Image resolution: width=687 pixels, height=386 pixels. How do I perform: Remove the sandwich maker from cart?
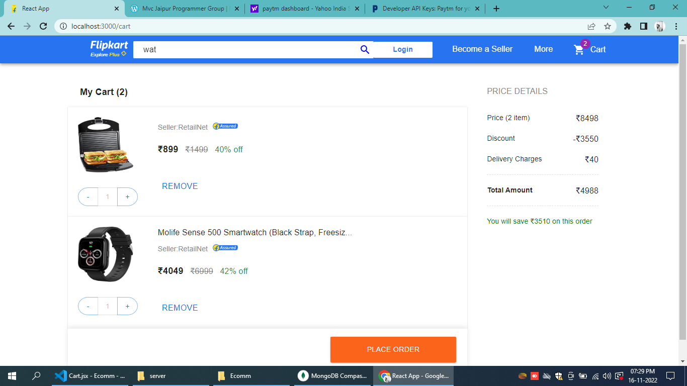(180, 186)
